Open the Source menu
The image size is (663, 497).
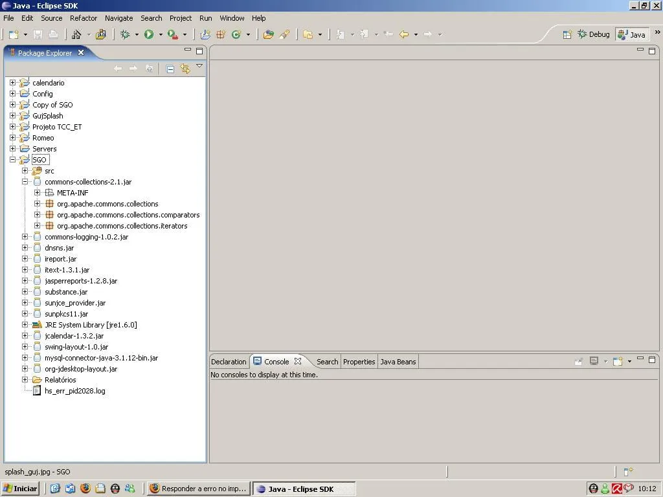click(52, 18)
